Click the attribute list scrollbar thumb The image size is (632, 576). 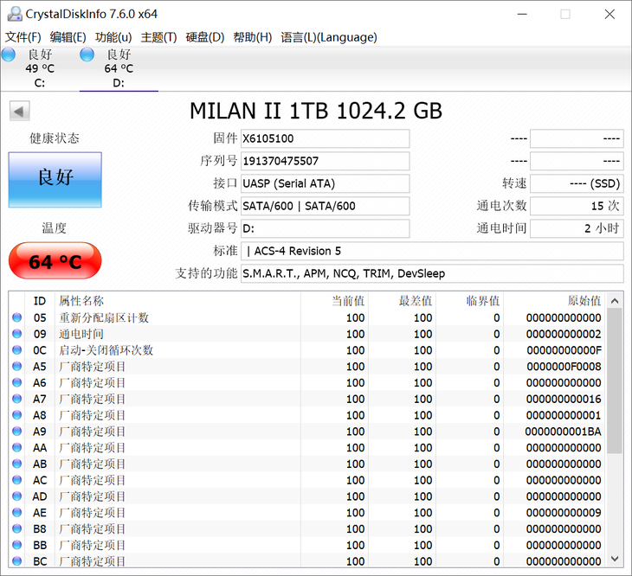pos(615,381)
